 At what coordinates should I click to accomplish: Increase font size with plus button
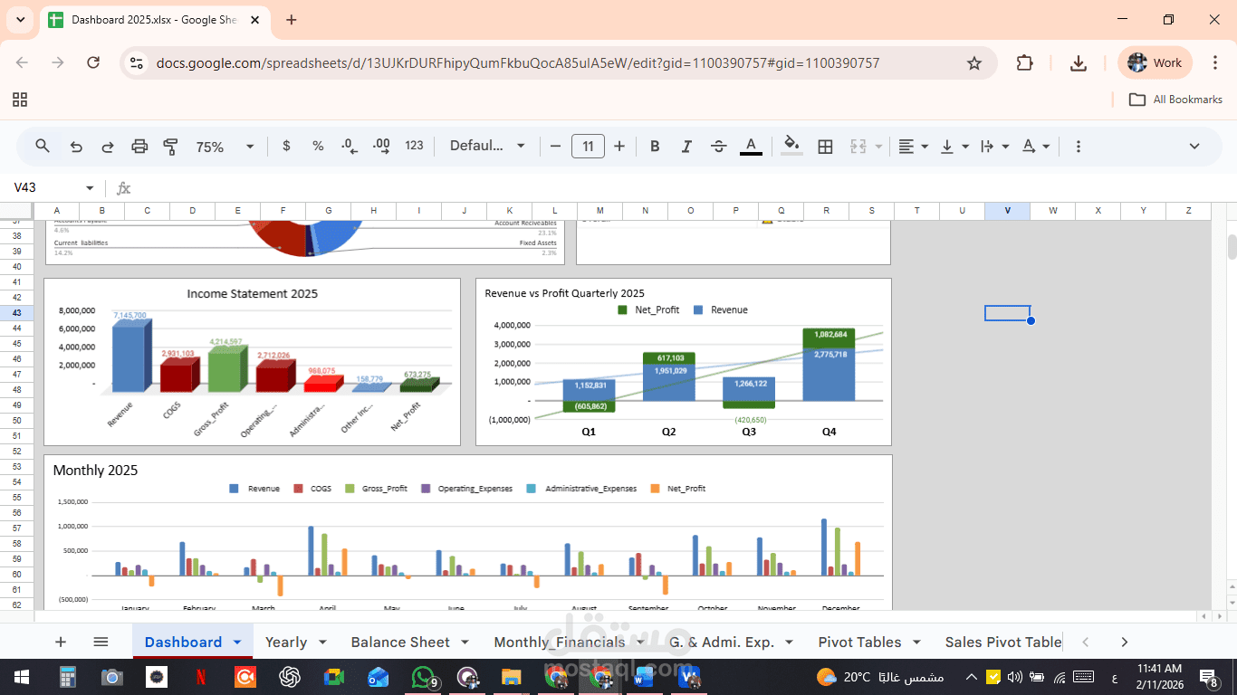click(619, 146)
